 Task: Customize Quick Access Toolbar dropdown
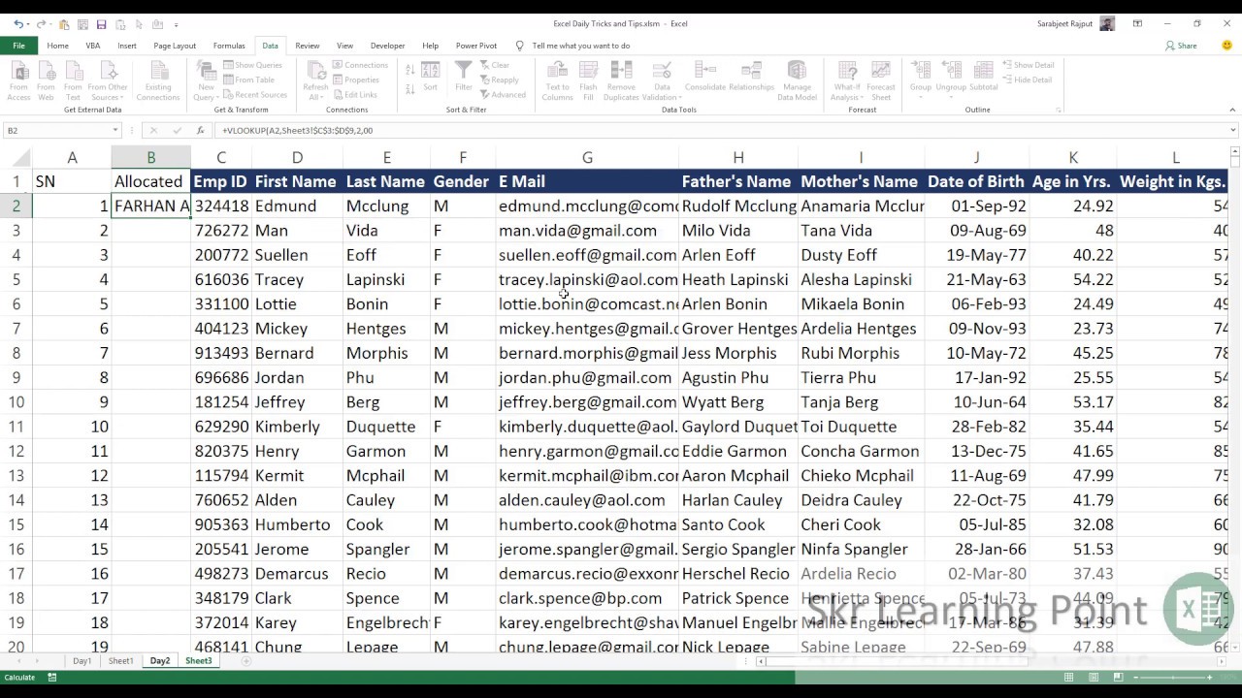coord(177,24)
